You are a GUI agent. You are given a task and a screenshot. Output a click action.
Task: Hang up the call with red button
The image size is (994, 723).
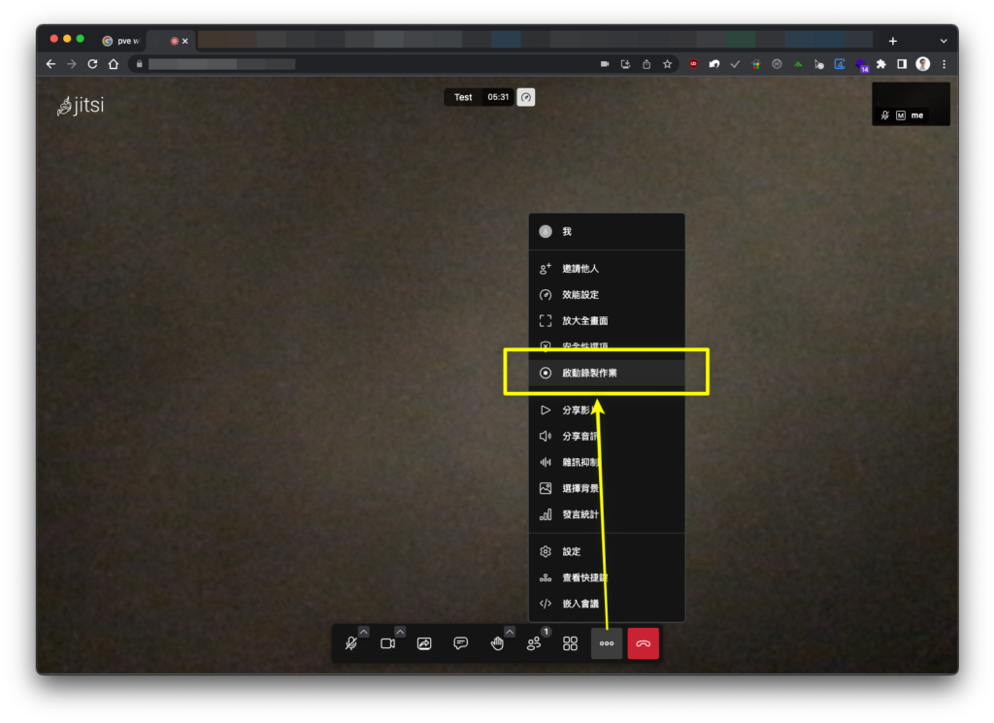644,643
